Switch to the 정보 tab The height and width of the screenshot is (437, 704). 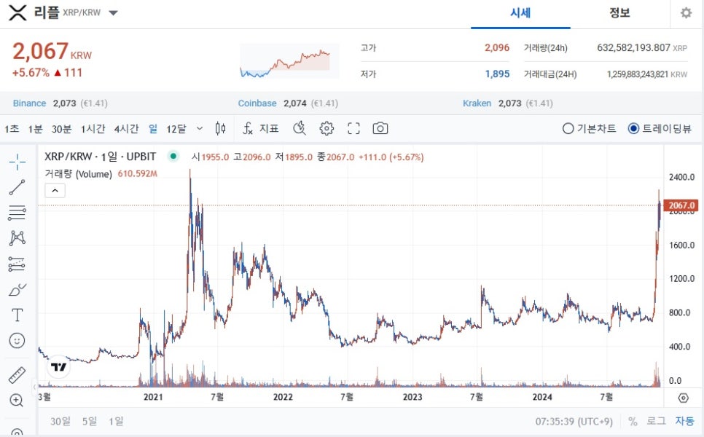pyautogui.click(x=619, y=13)
